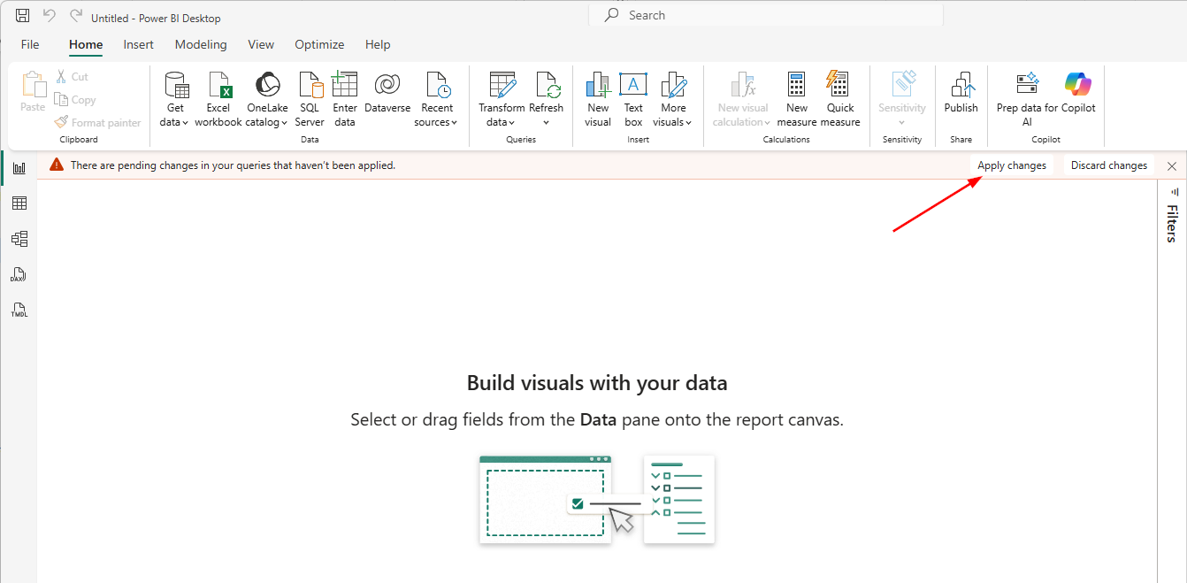Viewport: 1187px width, 583px height.
Task: Open Prep data for Copilot AI
Action: (1027, 87)
